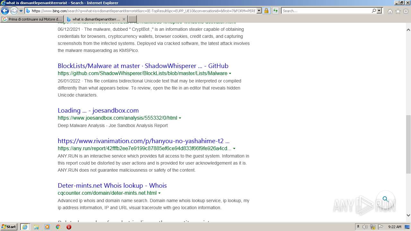Open 'Deter-mints.net Whois lookup' result
Viewport: 411px width, 231px height.
(x=112, y=185)
